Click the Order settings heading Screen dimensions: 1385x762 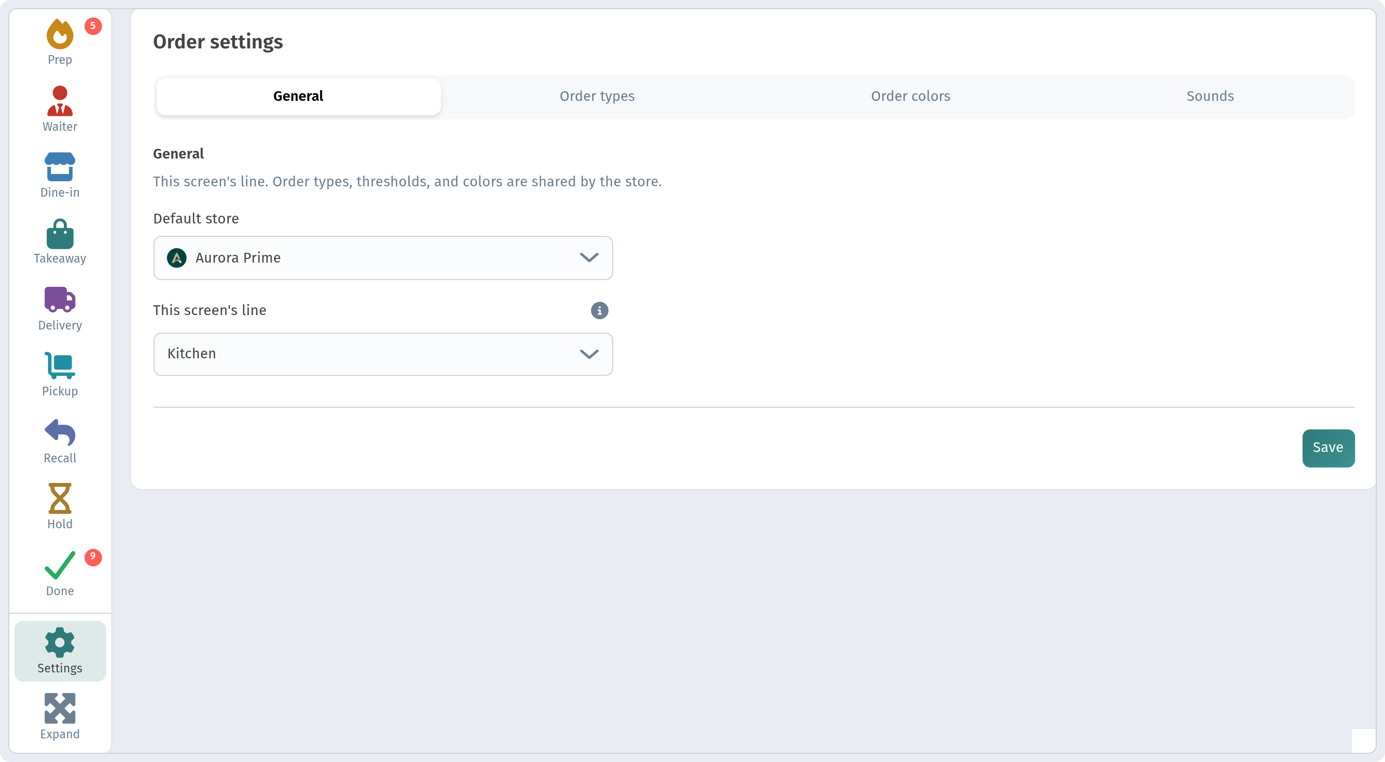218,41
